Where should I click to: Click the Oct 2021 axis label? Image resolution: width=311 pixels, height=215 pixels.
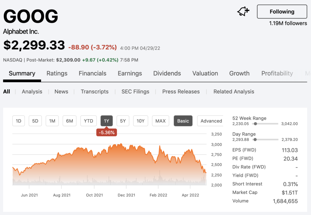click(x=94, y=195)
